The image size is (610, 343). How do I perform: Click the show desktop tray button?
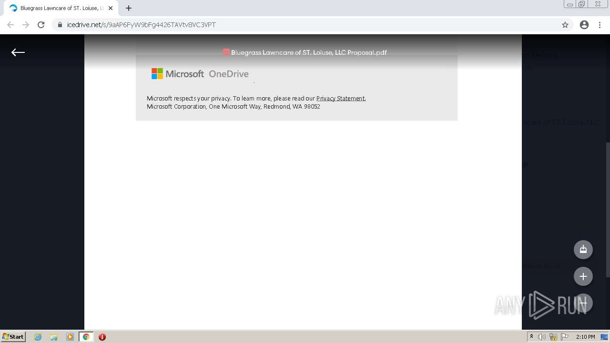coord(605,337)
